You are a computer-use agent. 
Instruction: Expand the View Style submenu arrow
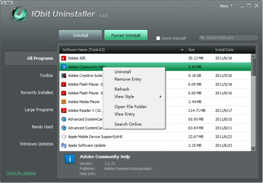(x=160, y=97)
